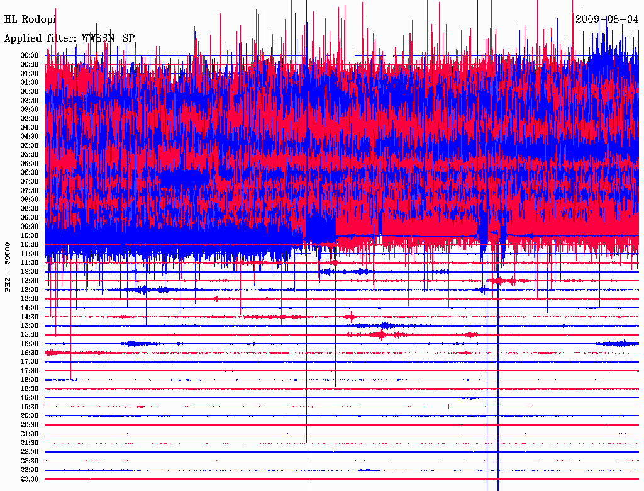Image resolution: width=644 pixels, height=491 pixels.
Task: Click the HL Rodopi station title
Action: (x=30, y=20)
